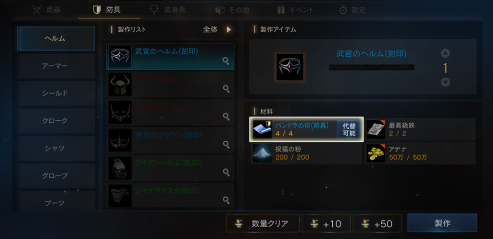Click magnifier icon on デスナイトヘルム row
The width and height of the screenshot is (493, 239).
[226, 116]
